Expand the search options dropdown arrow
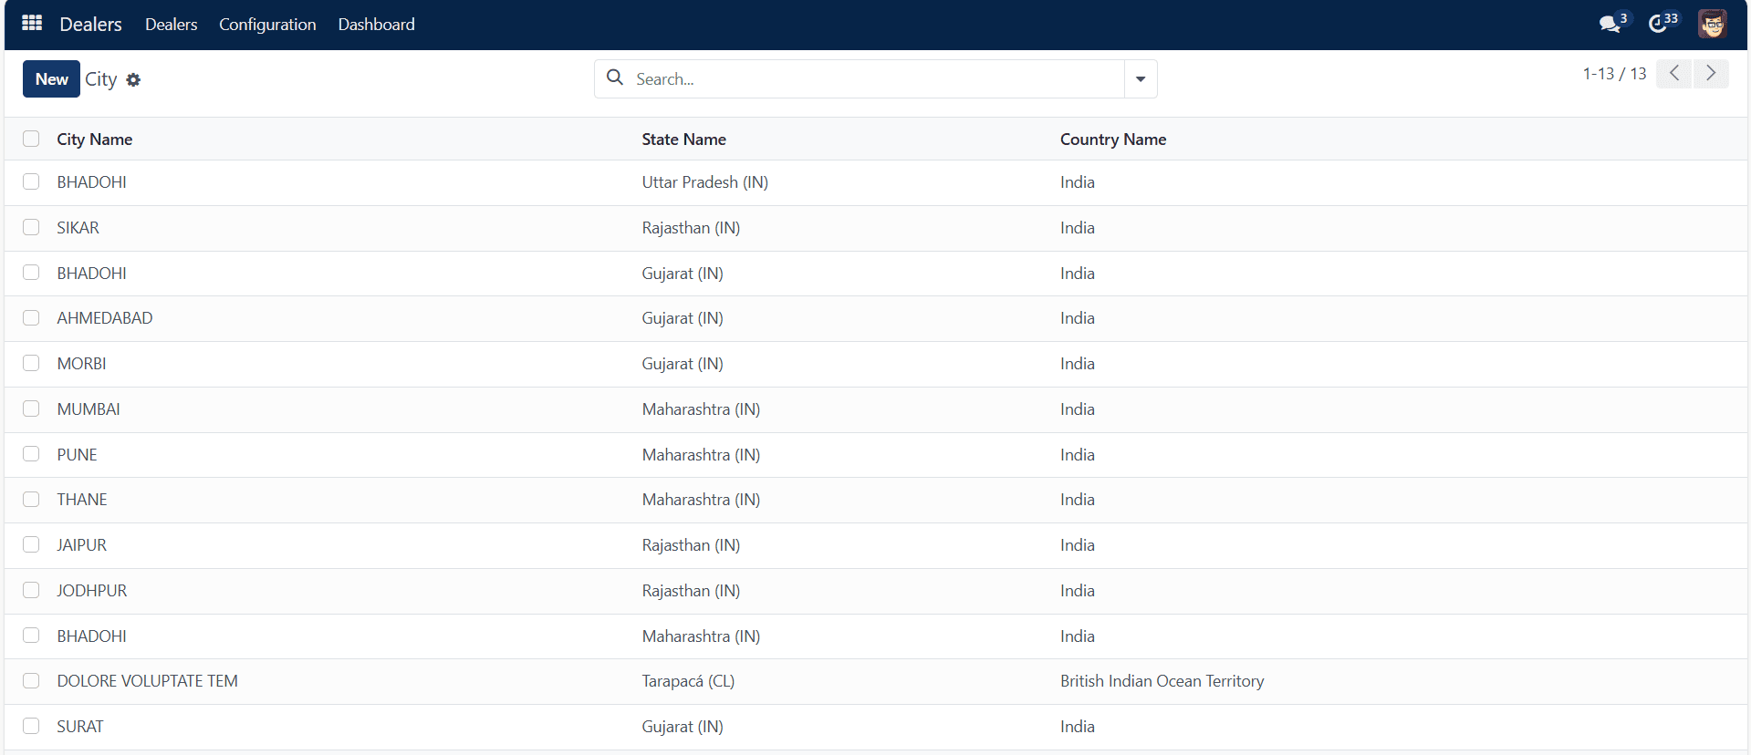1751x755 pixels. [x=1141, y=79]
